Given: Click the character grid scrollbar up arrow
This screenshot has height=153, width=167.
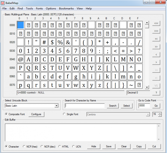Looking at the screenshot, I should pyautogui.click(x=147, y=23).
